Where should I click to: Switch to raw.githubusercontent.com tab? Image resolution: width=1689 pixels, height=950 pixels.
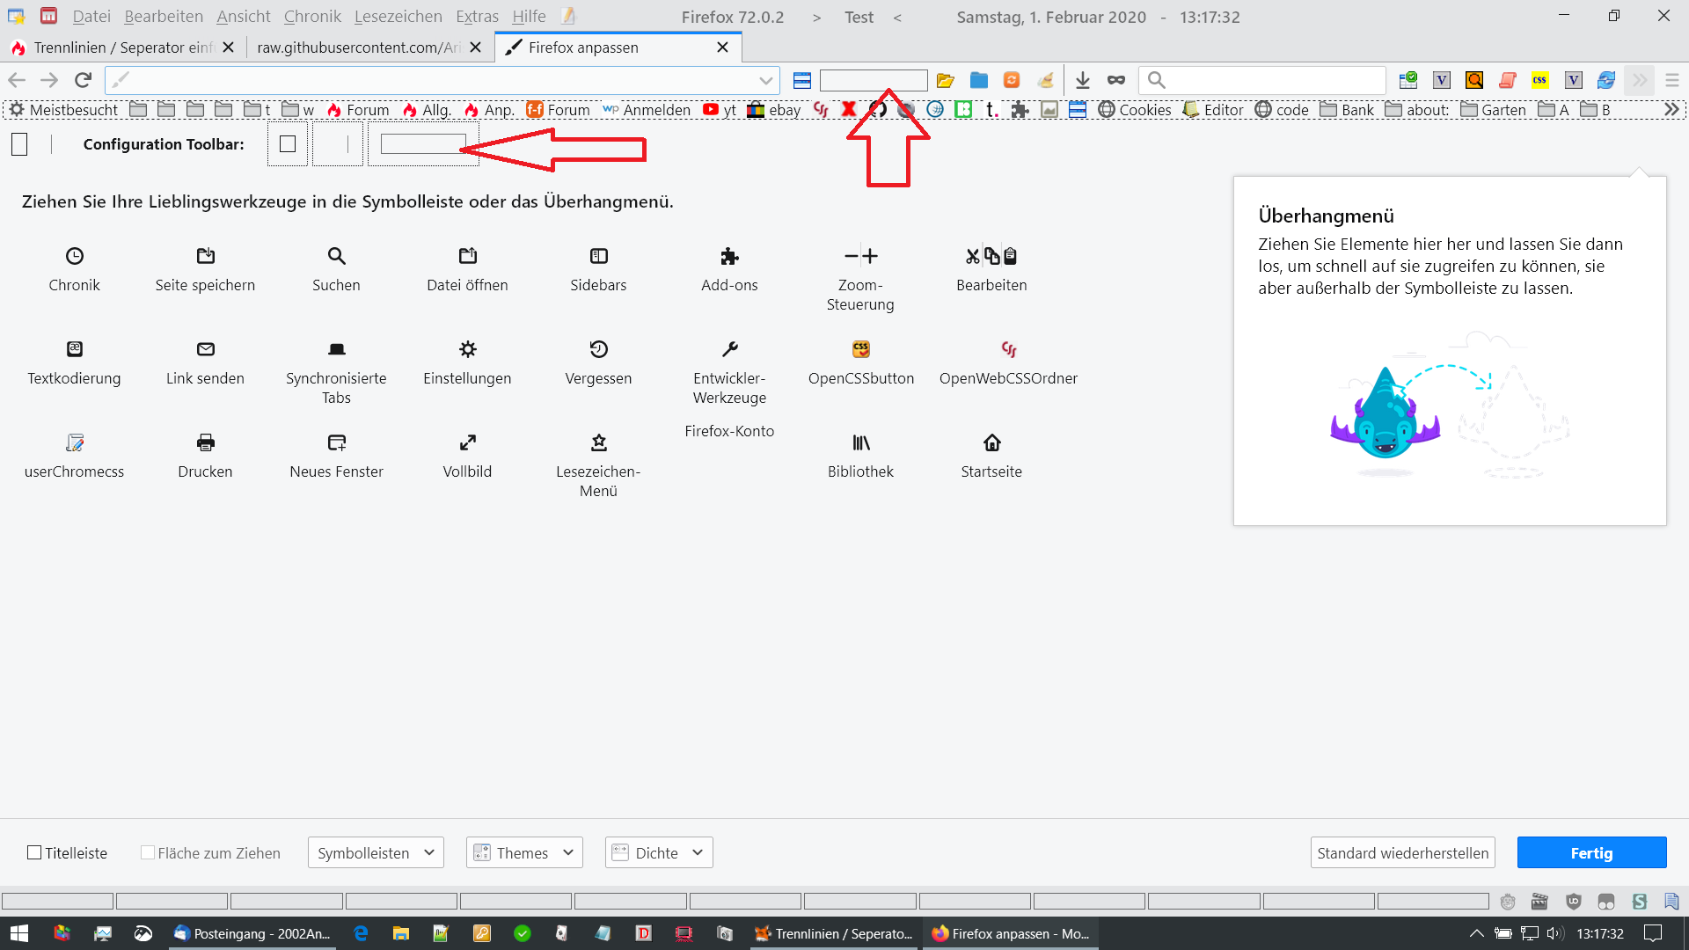pyautogui.click(x=358, y=47)
